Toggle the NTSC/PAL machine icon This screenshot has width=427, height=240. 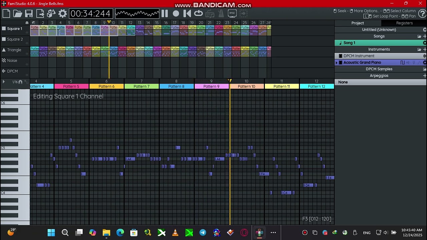click(232, 14)
